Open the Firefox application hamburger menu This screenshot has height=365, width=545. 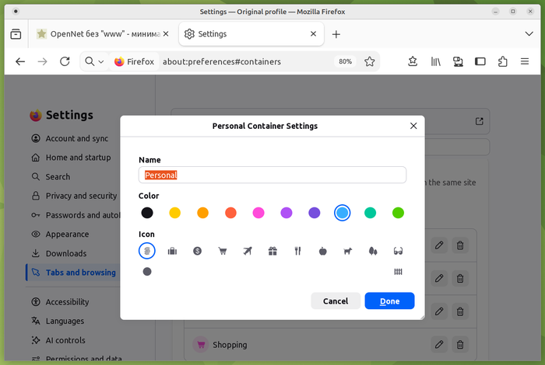click(525, 61)
